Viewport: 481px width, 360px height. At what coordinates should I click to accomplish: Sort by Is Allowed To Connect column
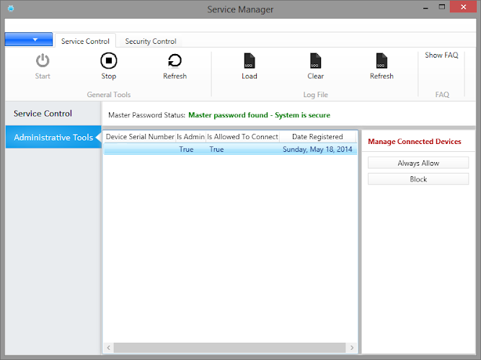pos(242,137)
